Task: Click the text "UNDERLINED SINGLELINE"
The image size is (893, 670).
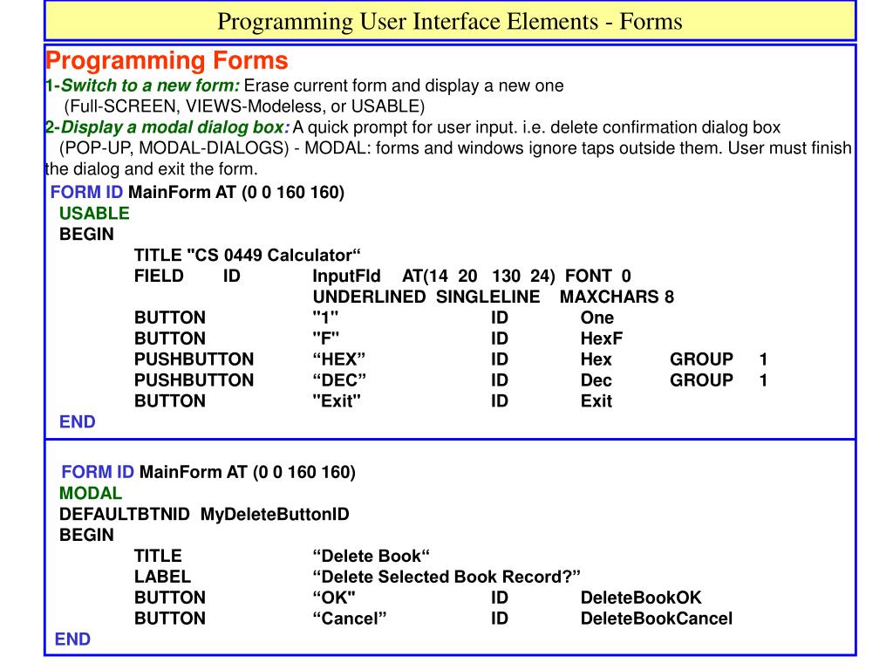Action: tap(426, 297)
